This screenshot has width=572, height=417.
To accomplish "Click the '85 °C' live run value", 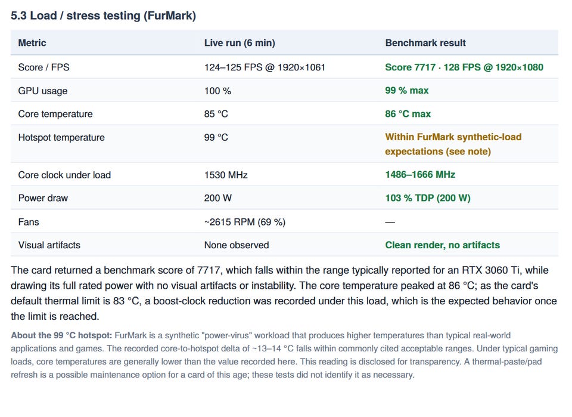I will click(x=216, y=114).
